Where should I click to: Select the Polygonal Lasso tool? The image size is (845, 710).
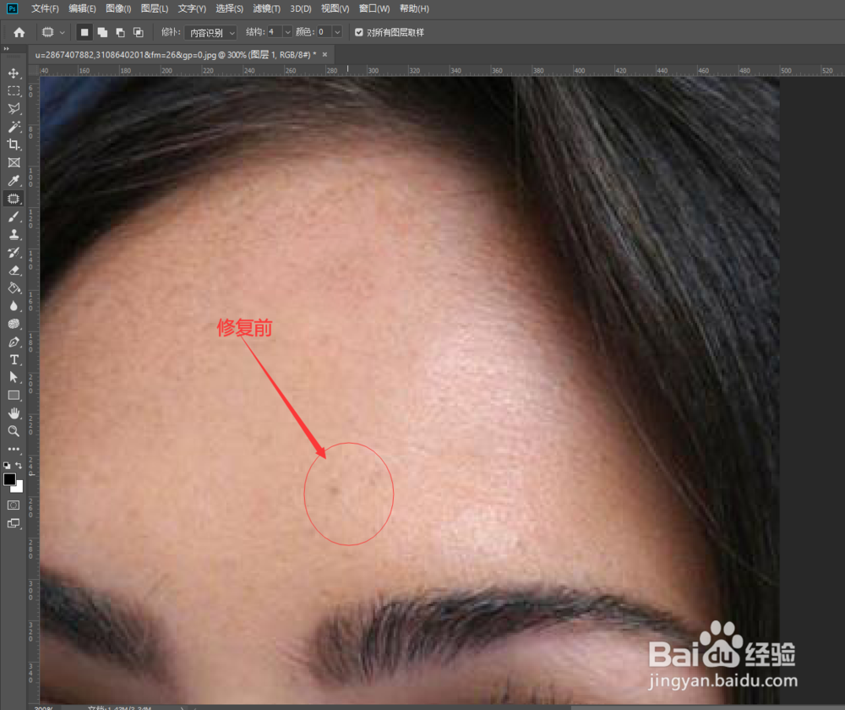[x=14, y=108]
